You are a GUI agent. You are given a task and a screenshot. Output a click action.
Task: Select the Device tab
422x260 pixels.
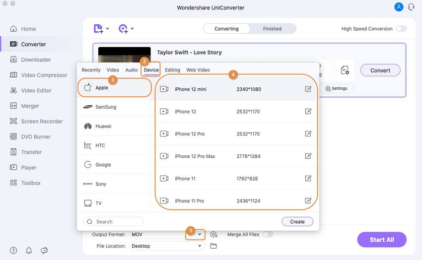click(x=151, y=70)
